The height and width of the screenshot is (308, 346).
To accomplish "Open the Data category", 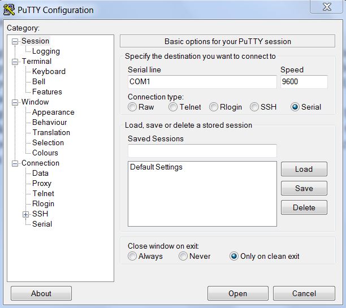I will (x=40, y=173).
